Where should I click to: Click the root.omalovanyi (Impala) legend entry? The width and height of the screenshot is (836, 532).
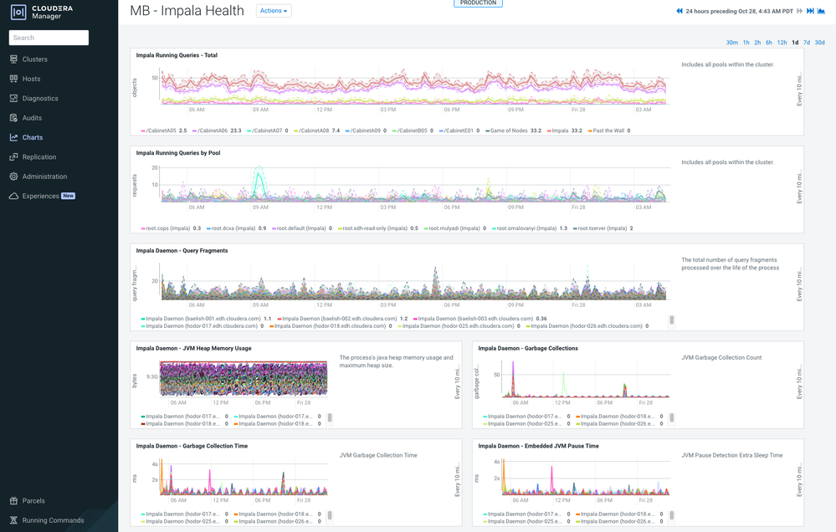530,228
